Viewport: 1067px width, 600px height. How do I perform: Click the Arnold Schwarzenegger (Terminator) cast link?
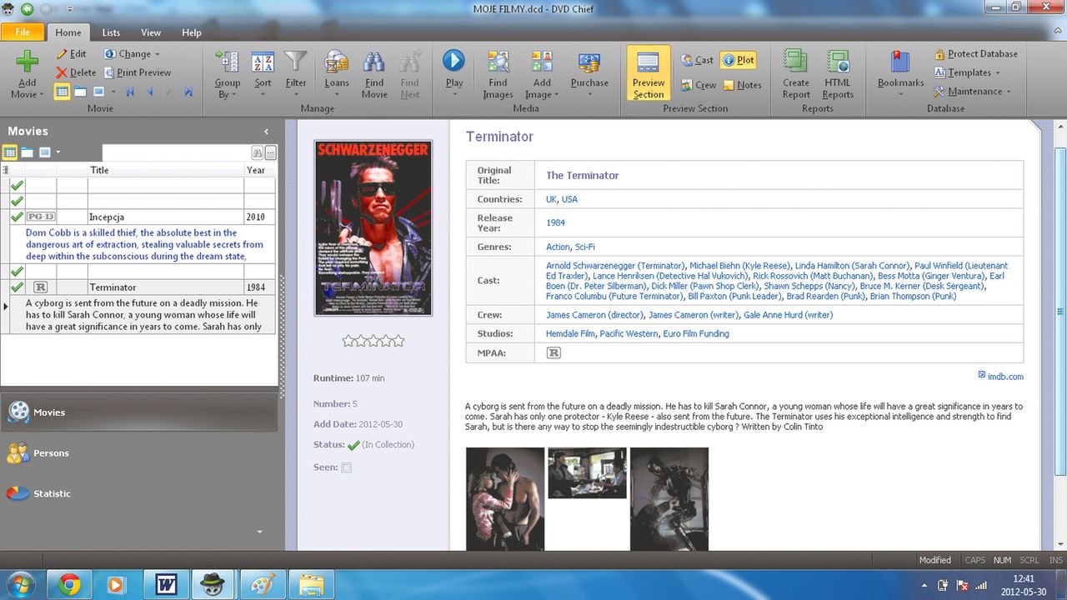pos(616,266)
